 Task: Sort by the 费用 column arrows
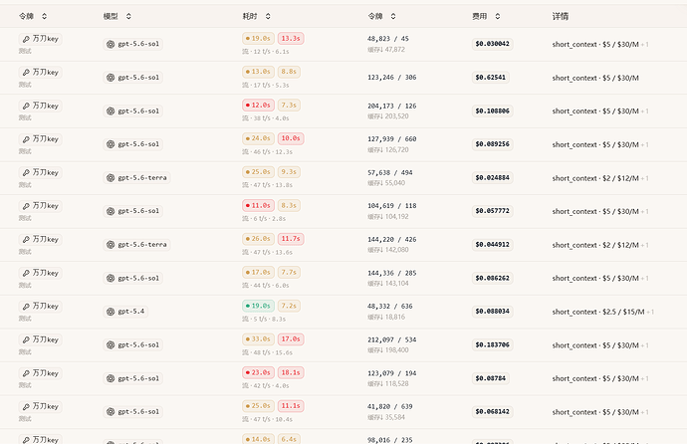tap(497, 16)
